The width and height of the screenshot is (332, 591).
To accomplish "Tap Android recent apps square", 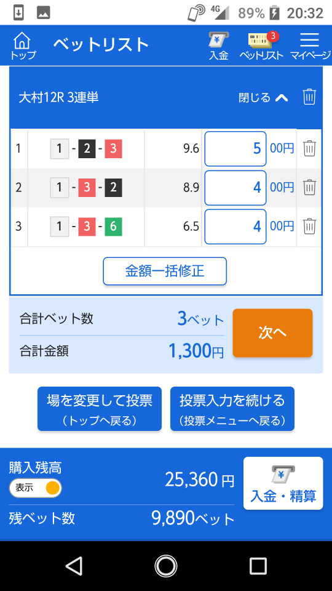I will pyautogui.click(x=258, y=566).
